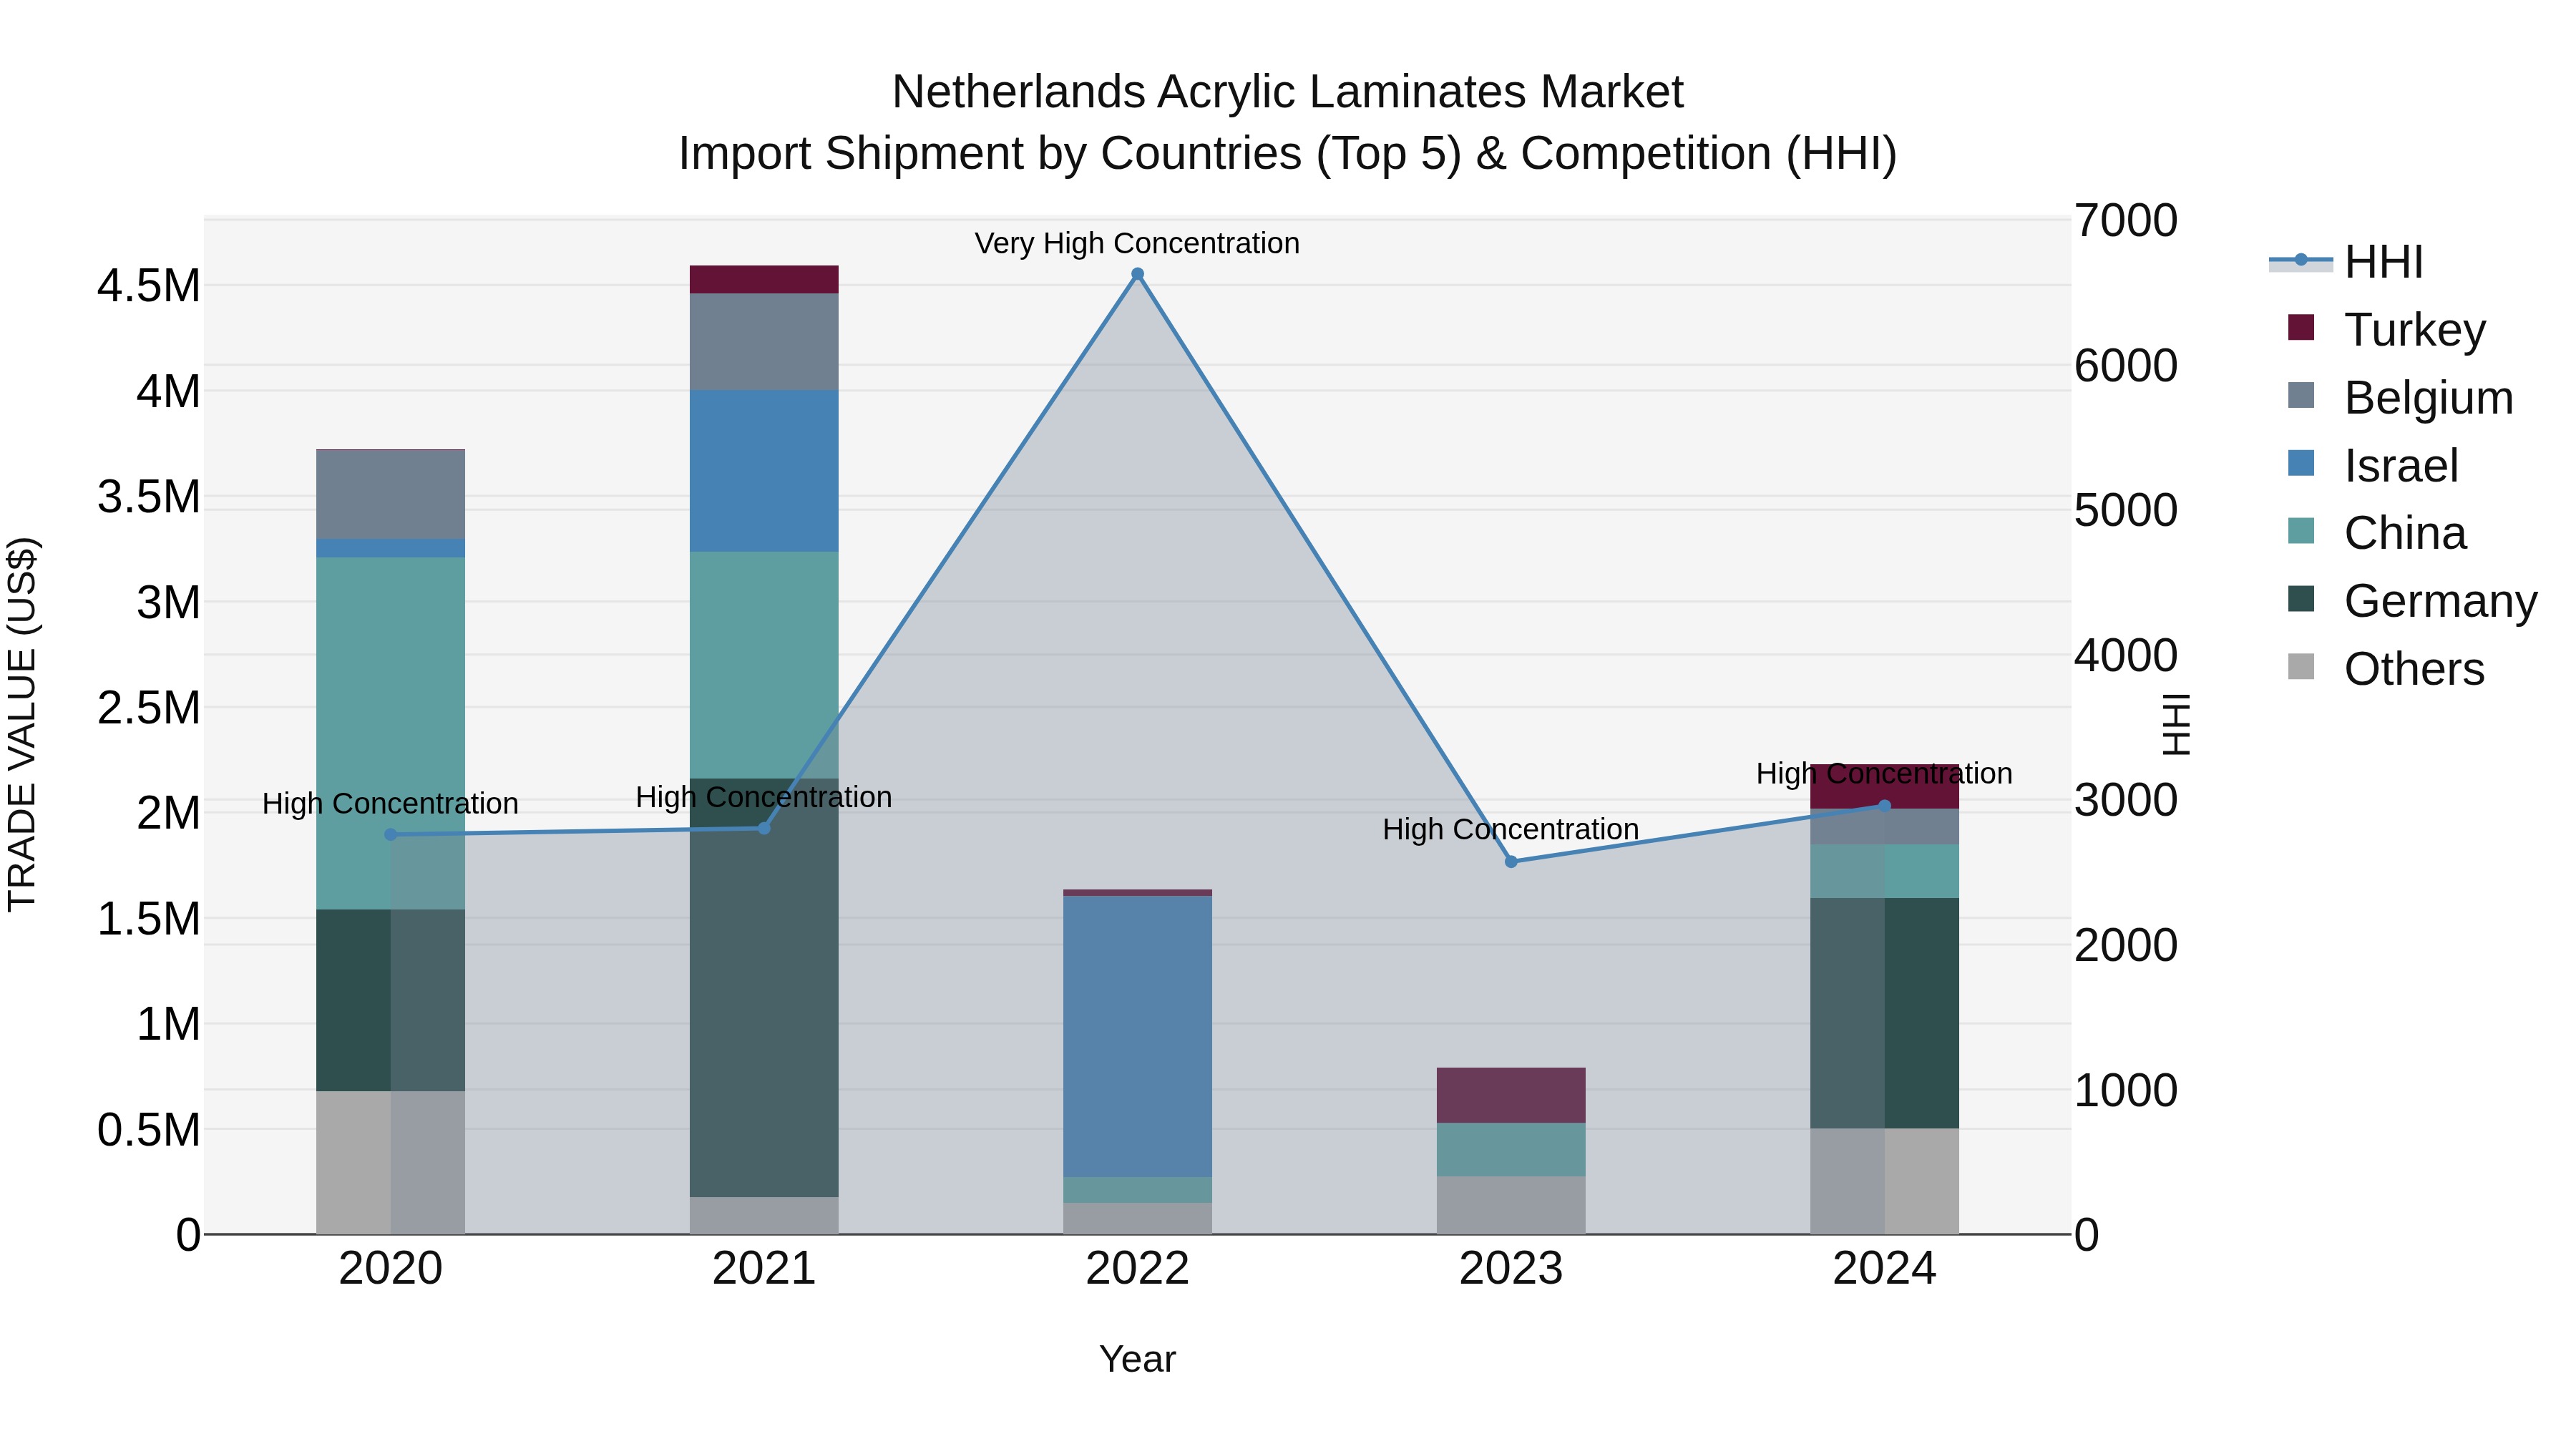Click the 2023 x-axis label
Image resolution: width=2576 pixels, height=1449 pixels.
[x=1511, y=1268]
